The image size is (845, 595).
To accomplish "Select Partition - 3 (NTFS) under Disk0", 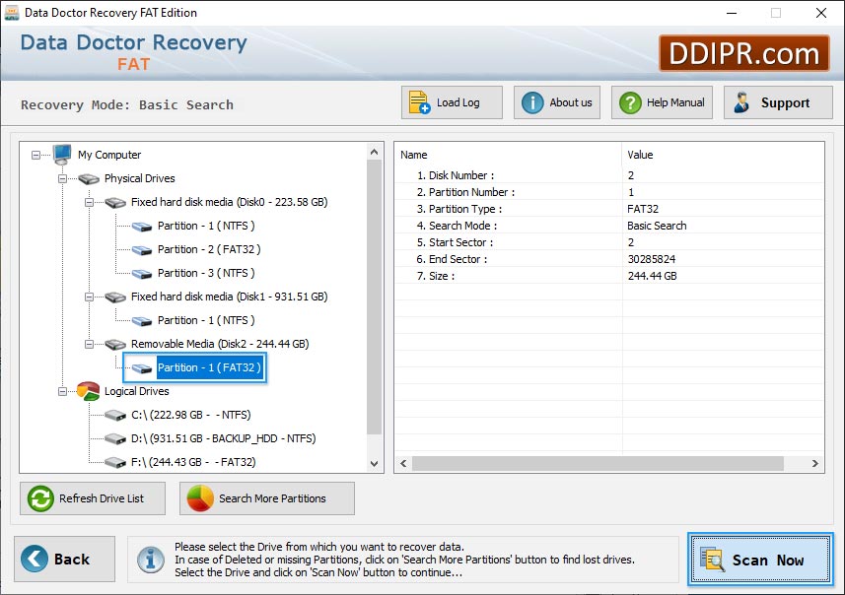I will (x=206, y=273).
